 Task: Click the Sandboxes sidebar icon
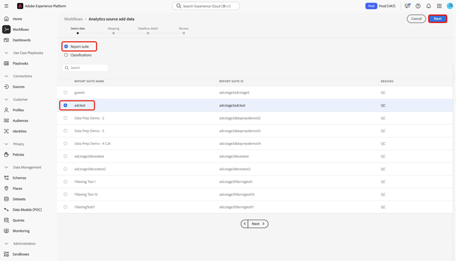(x=7, y=254)
